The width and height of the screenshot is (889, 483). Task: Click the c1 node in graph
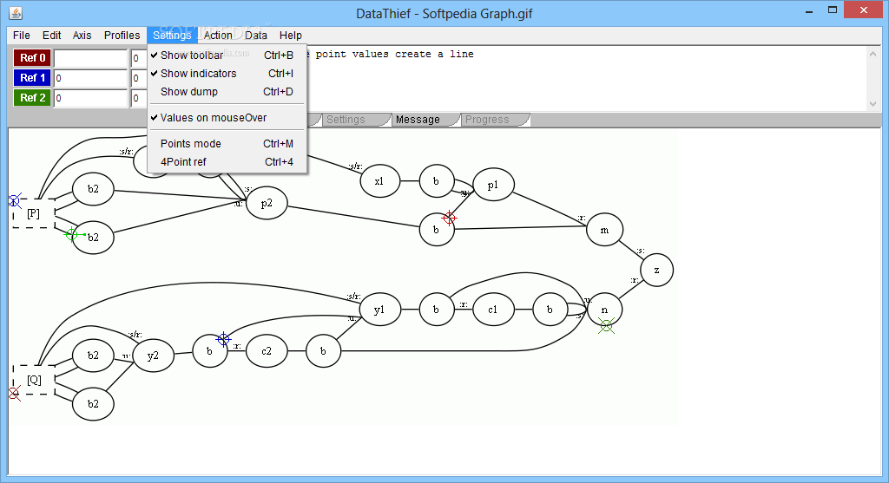click(493, 310)
